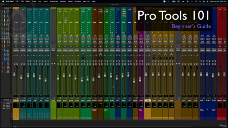Select the KICK track name button
This screenshot has height=128, width=228.
coord(29,100)
